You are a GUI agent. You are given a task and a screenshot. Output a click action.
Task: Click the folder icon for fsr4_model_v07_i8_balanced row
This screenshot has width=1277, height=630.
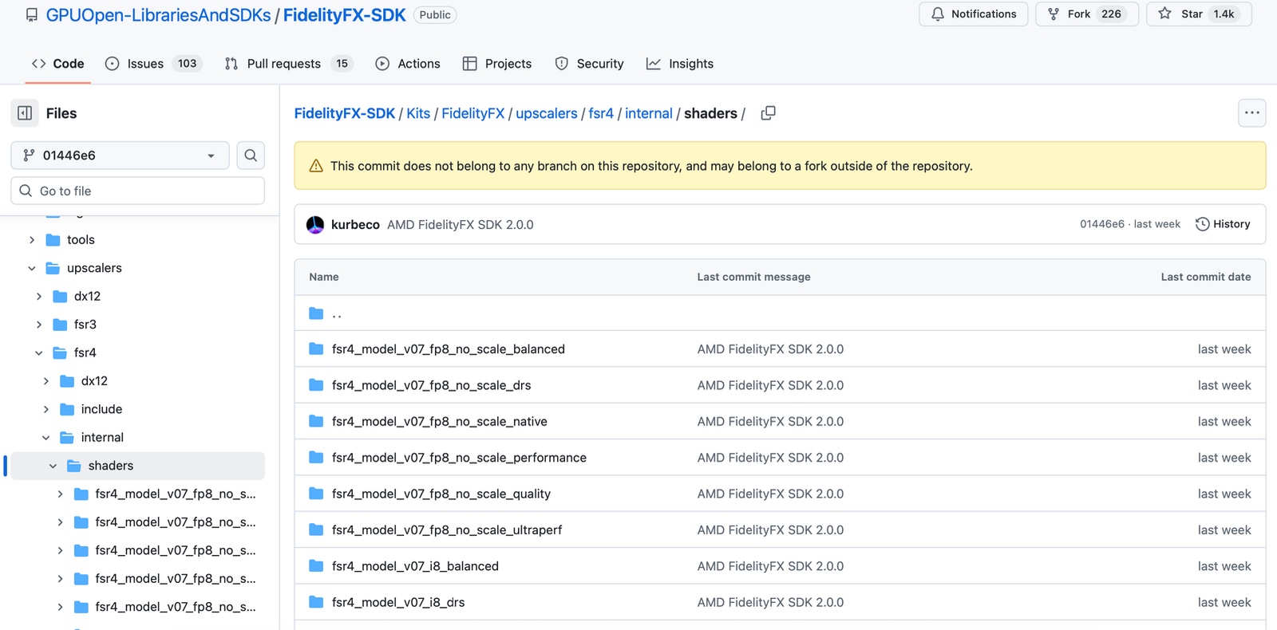(316, 566)
